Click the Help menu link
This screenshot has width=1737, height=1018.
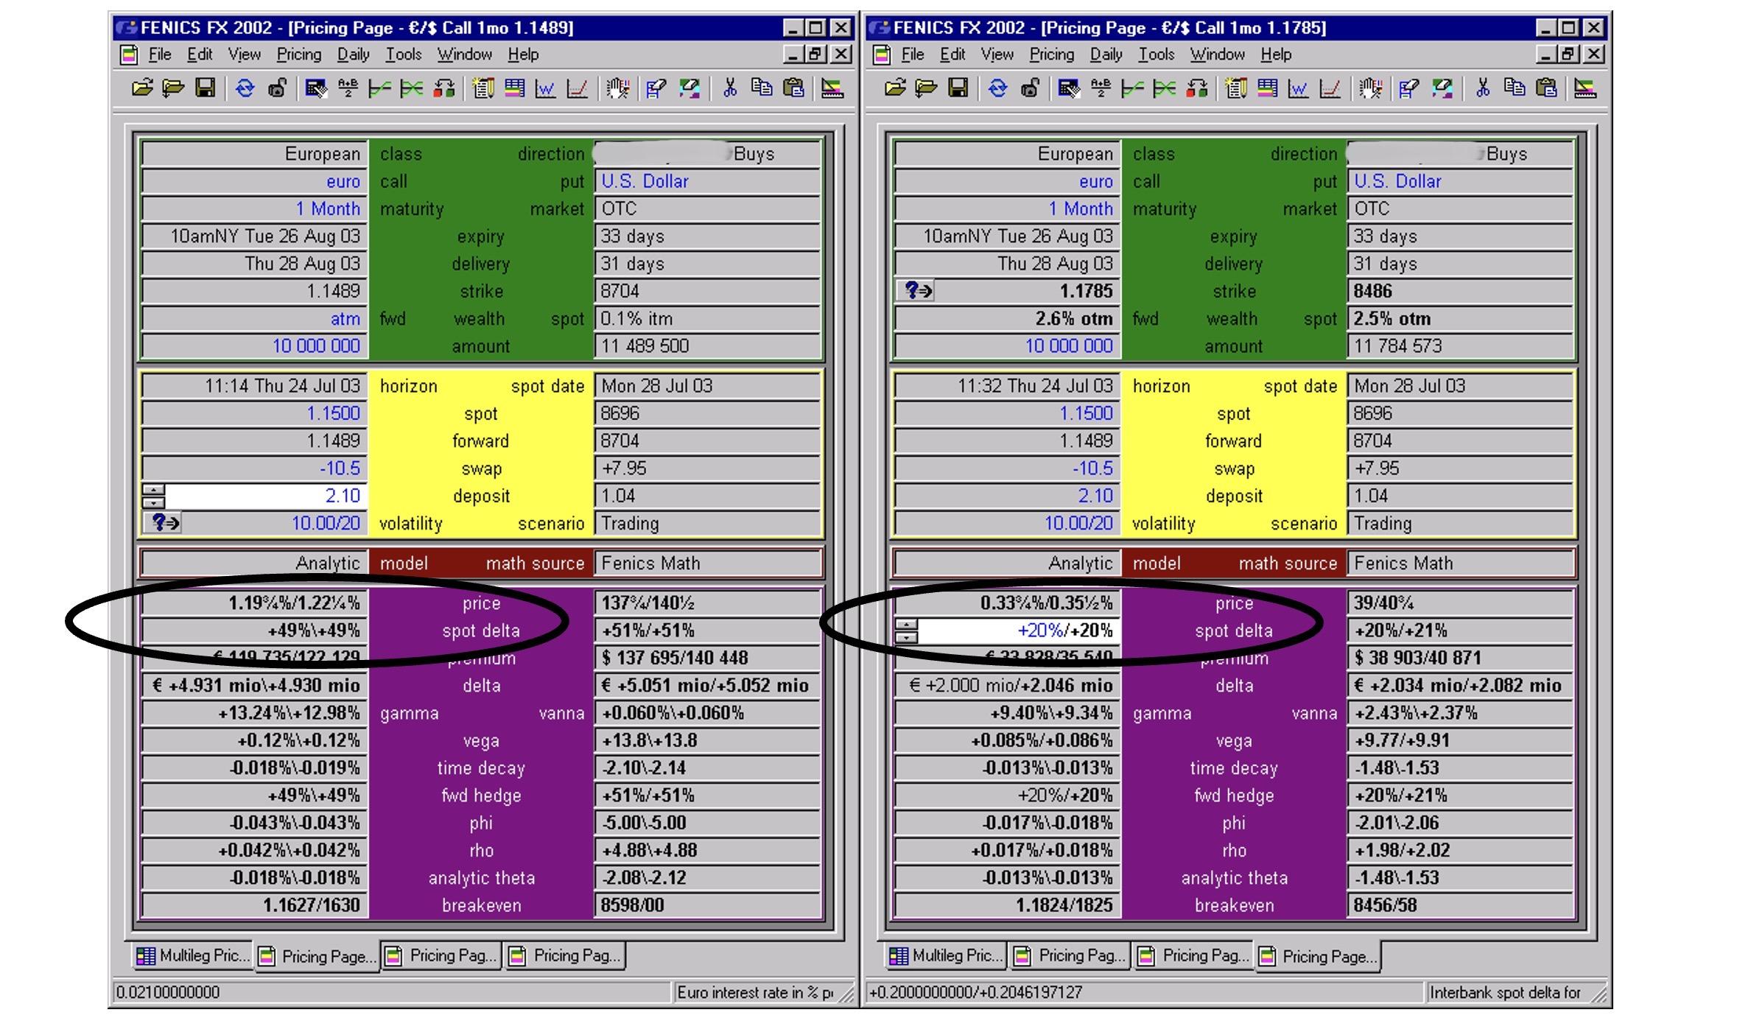click(524, 55)
